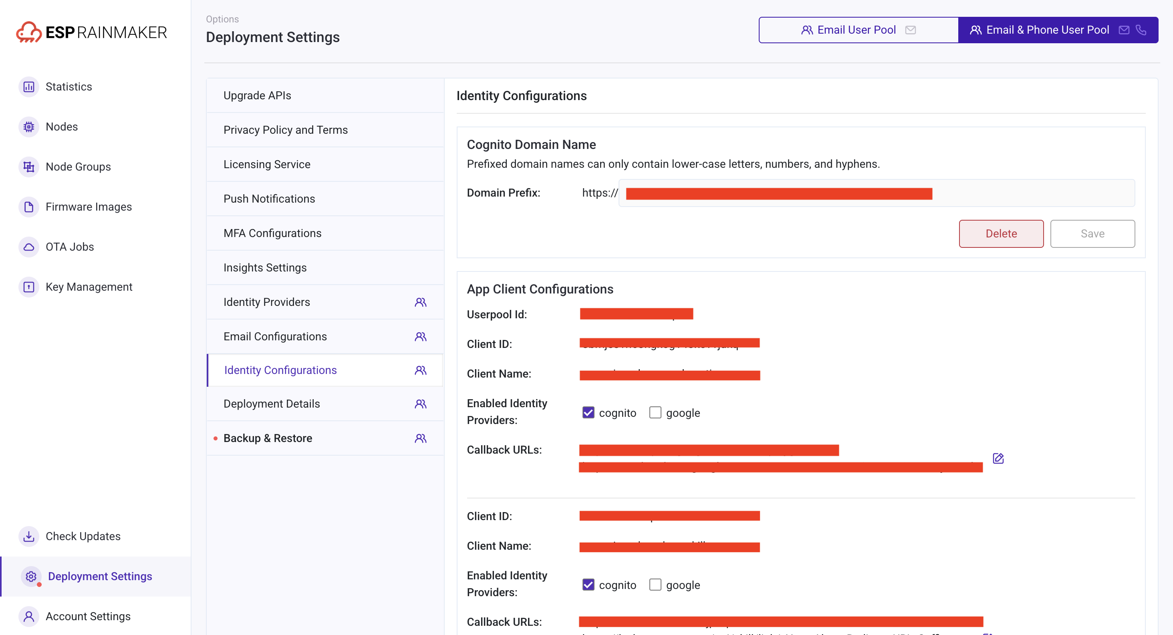Switch to the Email User Pool tab

pyautogui.click(x=859, y=30)
